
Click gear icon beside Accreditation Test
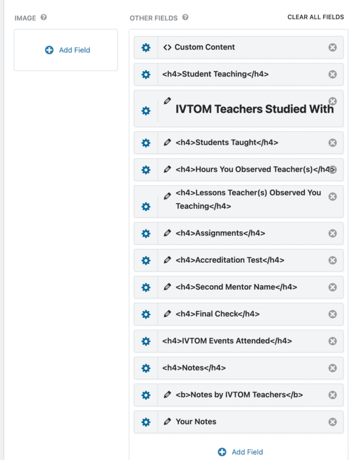146,260
